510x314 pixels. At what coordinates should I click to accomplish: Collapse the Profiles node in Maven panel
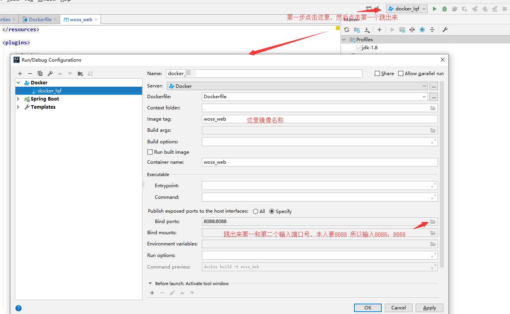click(344, 39)
